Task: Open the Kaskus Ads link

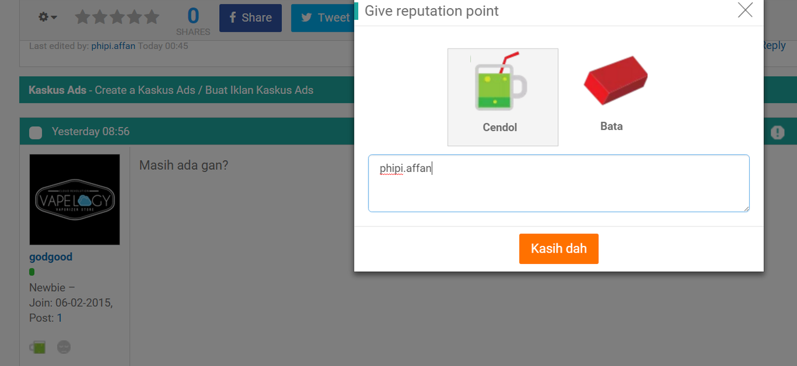Action: click(57, 90)
